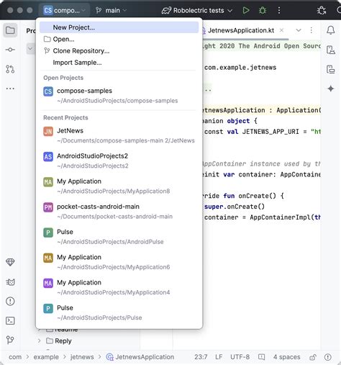The width and height of the screenshot is (341, 365).
Task: Open Notifications bell icon
Action: click(331, 30)
